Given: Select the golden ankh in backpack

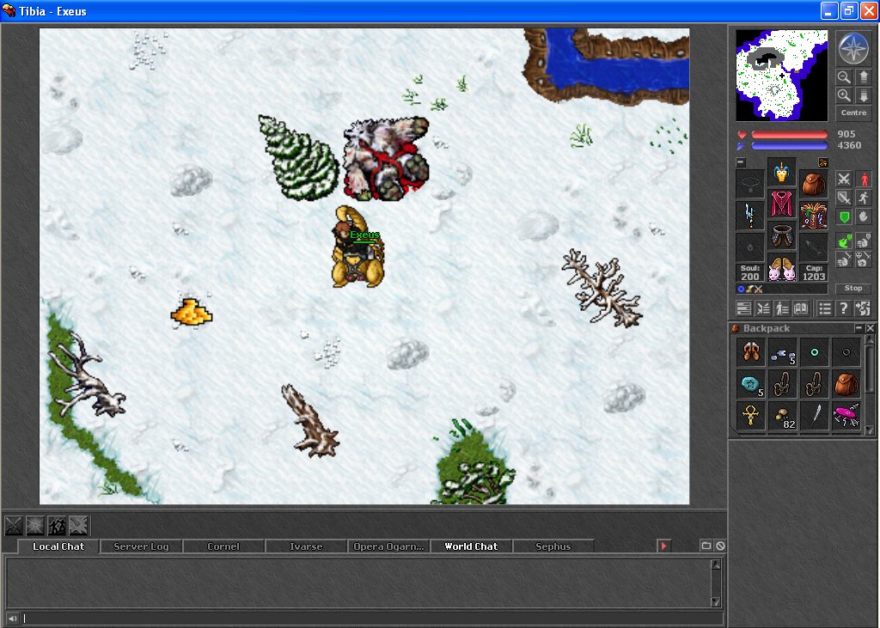Looking at the screenshot, I should pyautogui.click(x=749, y=417).
